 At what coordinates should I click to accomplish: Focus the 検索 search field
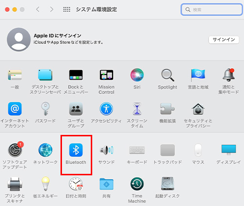(x=212, y=10)
